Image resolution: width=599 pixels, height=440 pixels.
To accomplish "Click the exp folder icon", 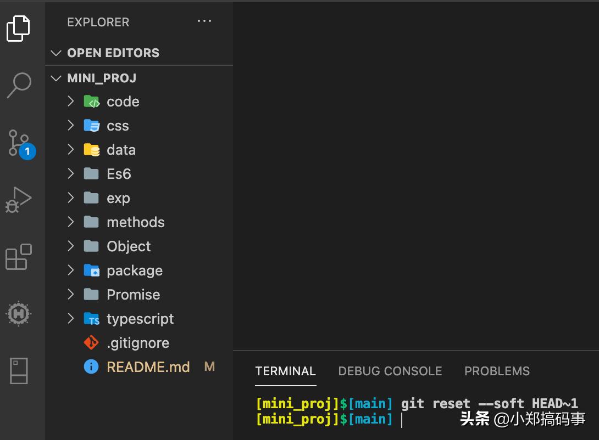I will click(91, 198).
